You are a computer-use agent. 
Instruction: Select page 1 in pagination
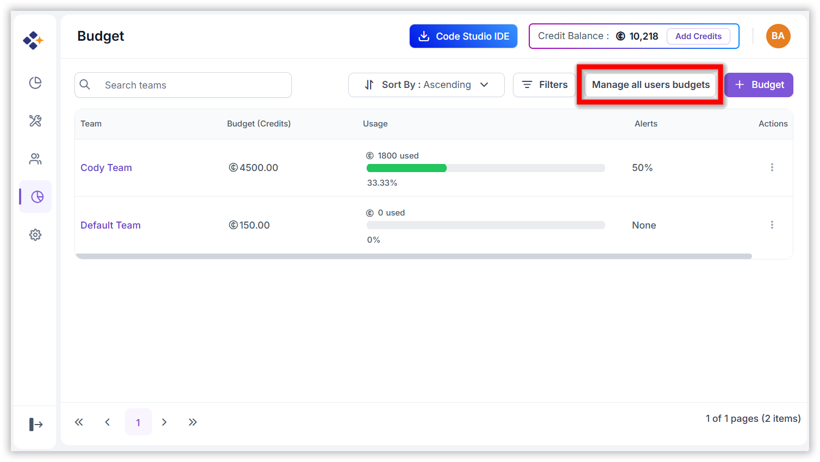[138, 422]
